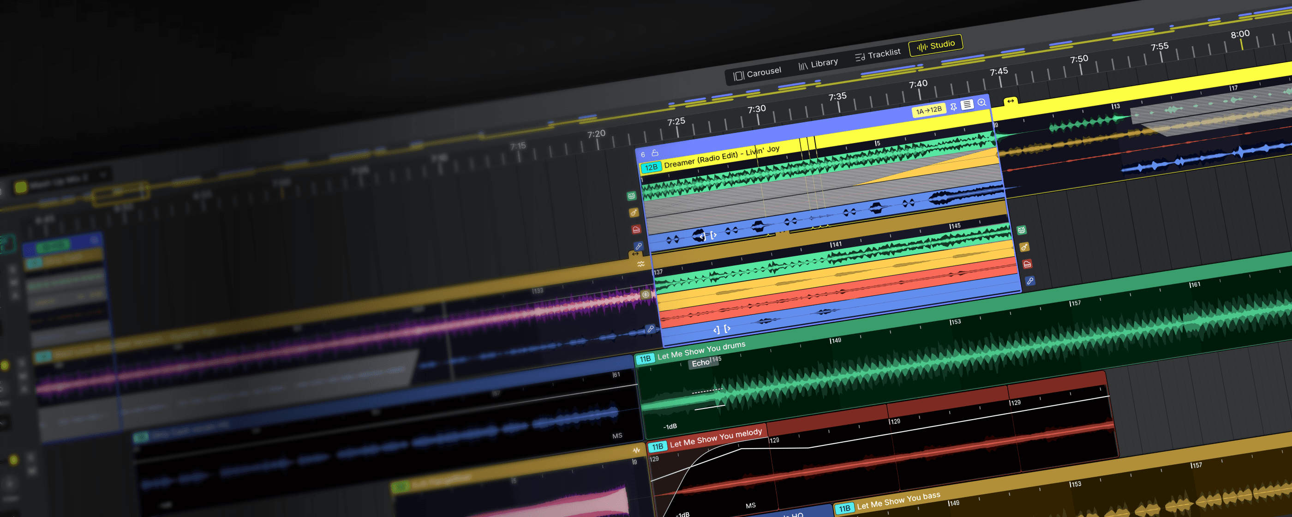This screenshot has height=517, width=1292.
Task: Toggle the left orange guitar stem icon
Action: [634, 213]
